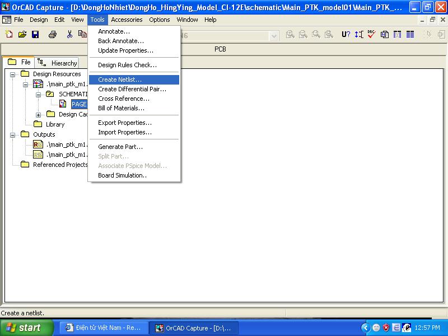Click the Cut scissors icon

pos(69,35)
